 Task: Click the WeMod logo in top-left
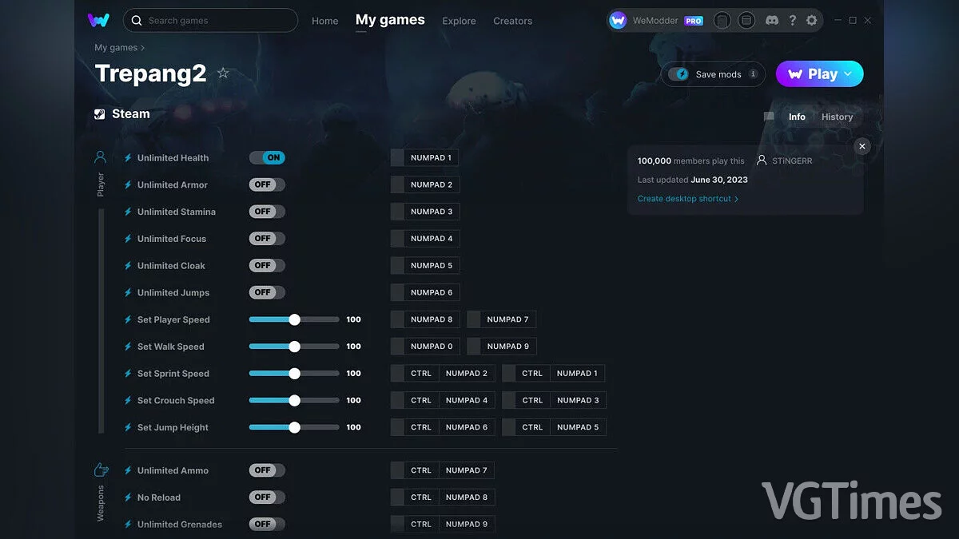pyautogui.click(x=98, y=21)
